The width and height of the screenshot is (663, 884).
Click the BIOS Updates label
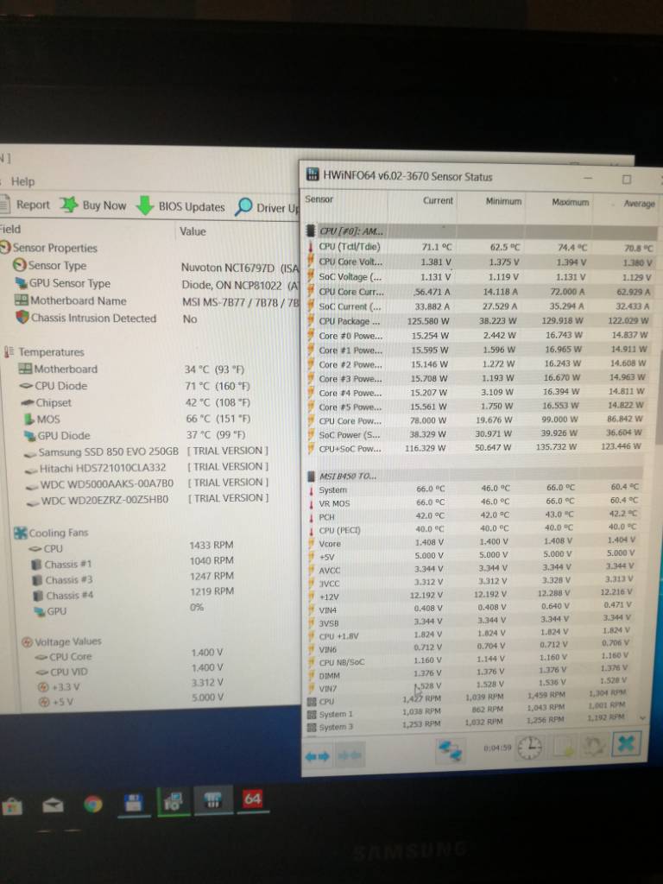click(x=192, y=207)
